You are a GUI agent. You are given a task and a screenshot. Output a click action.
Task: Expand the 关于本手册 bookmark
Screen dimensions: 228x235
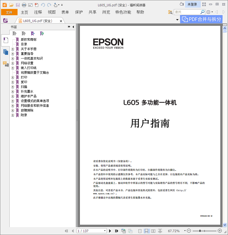[x=13, y=49]
